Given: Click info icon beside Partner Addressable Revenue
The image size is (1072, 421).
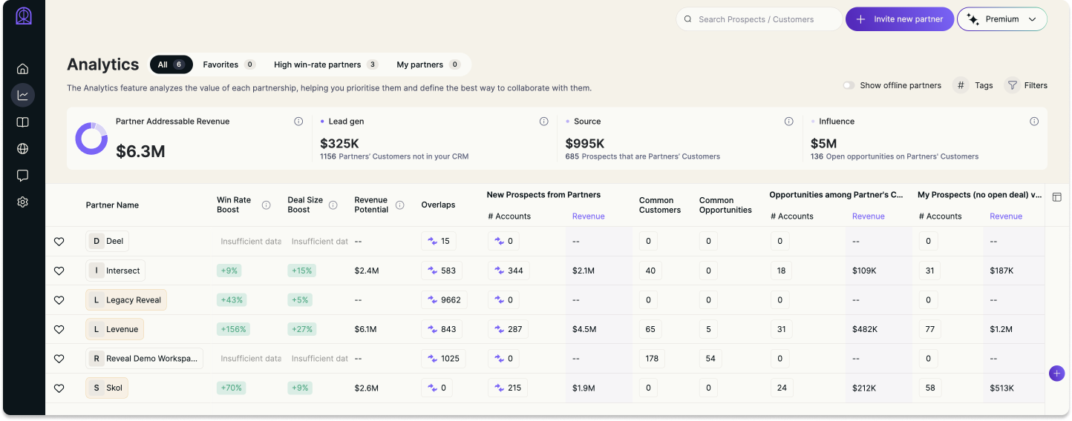Looking at the screenshot, I should [x=298, y=122].
